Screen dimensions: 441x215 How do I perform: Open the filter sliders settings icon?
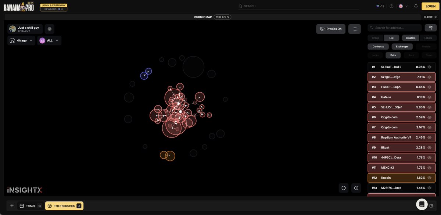tap(430, 28)
